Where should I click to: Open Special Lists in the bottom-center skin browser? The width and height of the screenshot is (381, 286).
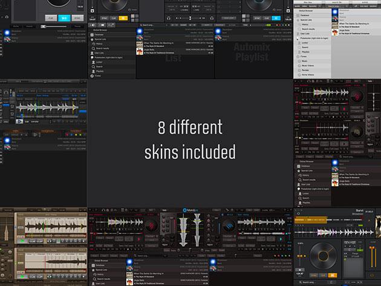tap(108, 270)
